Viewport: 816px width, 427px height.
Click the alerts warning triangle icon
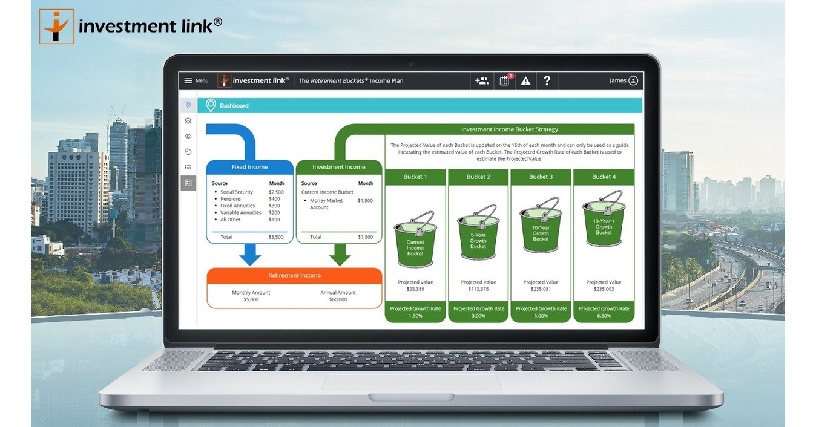click(x=525, y=80)
